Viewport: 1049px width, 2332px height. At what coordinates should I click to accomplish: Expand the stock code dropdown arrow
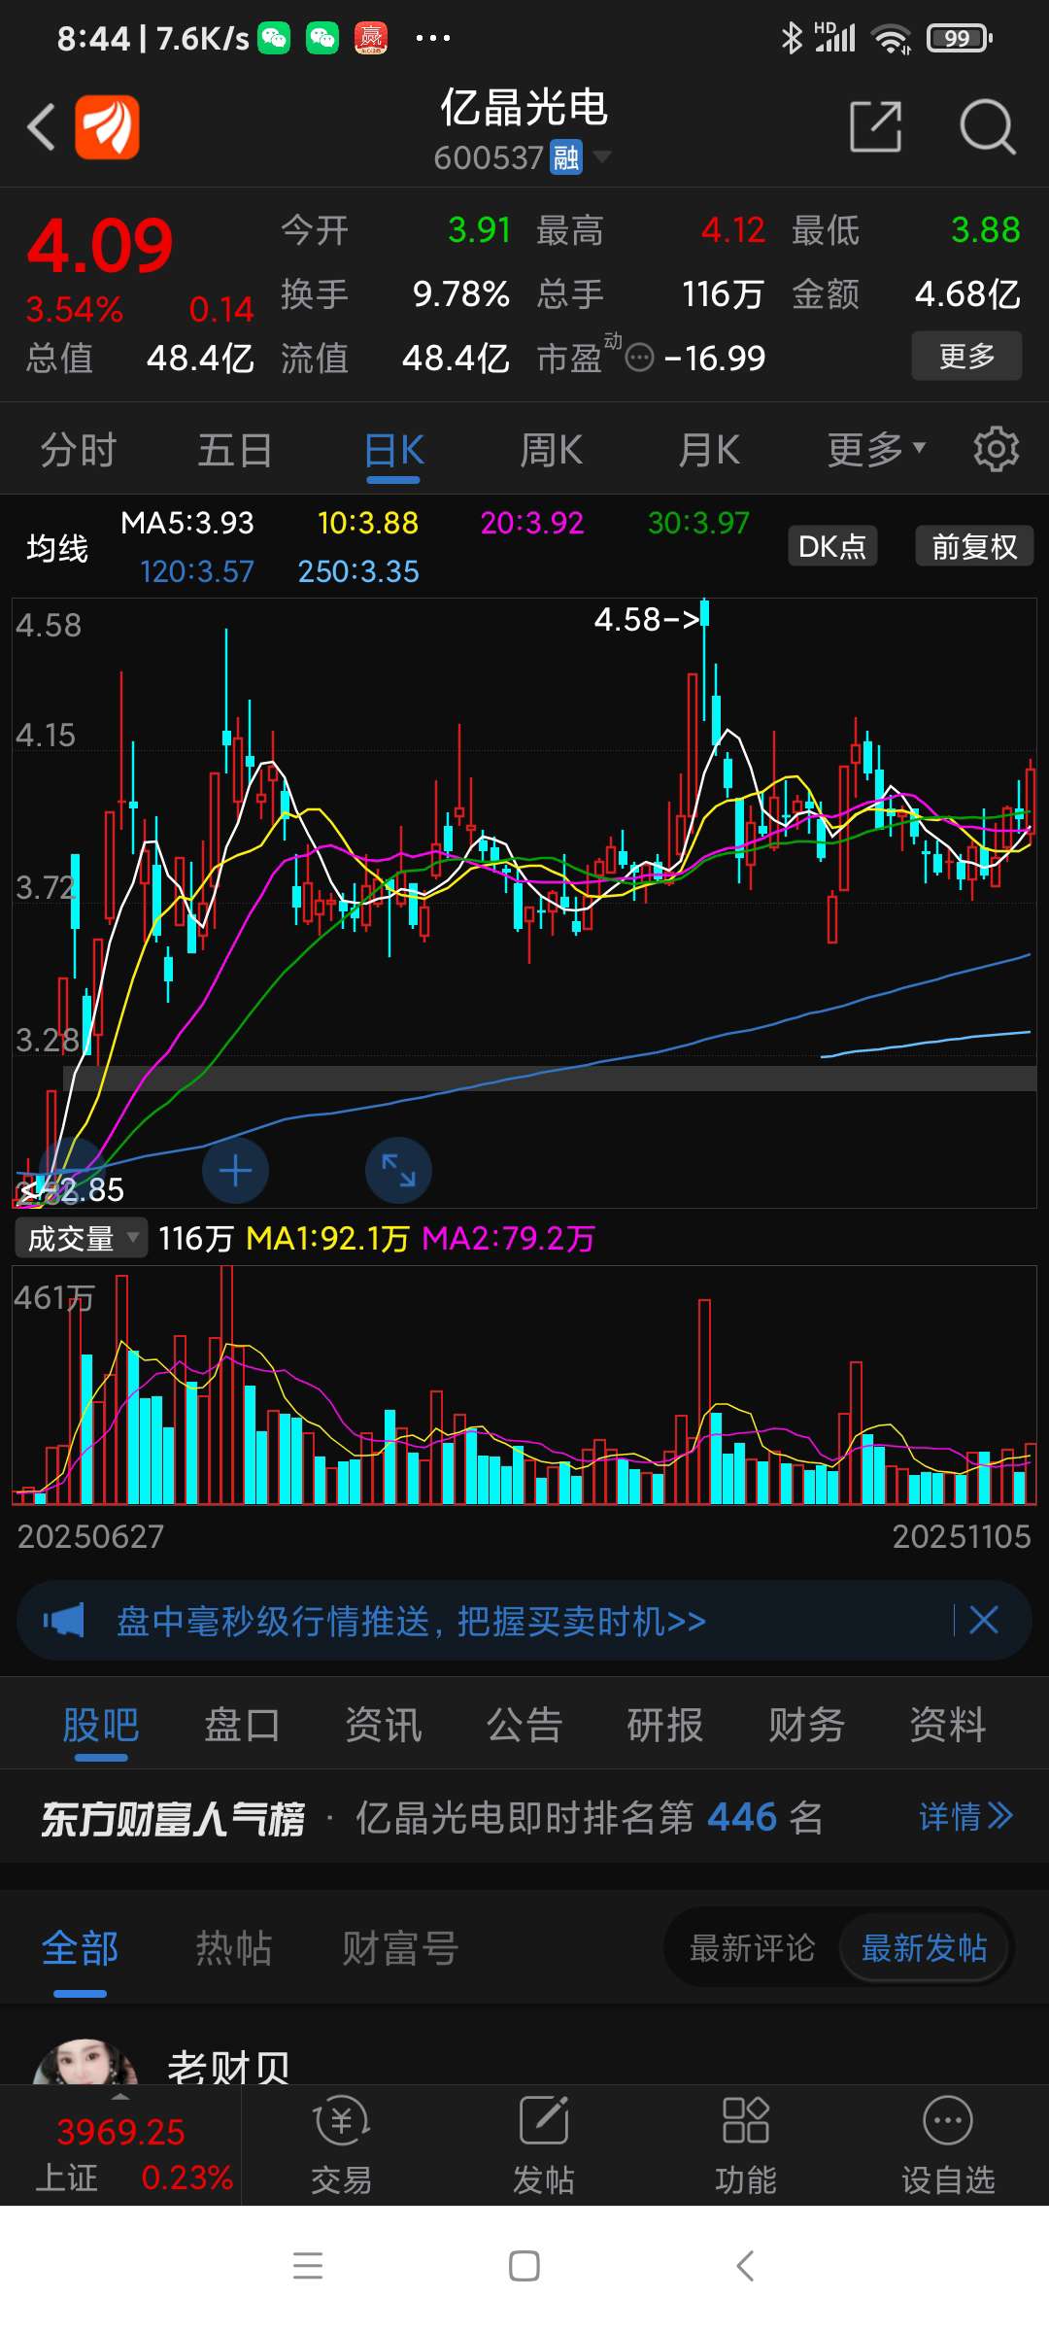coord(602,156)
